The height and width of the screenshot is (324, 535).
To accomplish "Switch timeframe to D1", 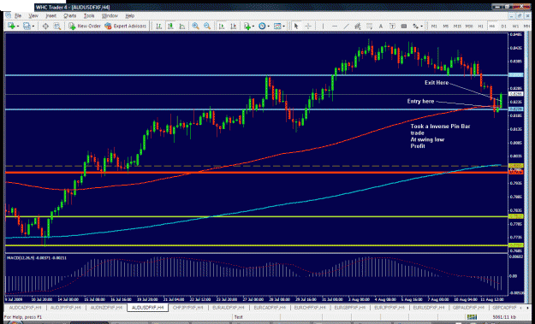I will [503, 26].
